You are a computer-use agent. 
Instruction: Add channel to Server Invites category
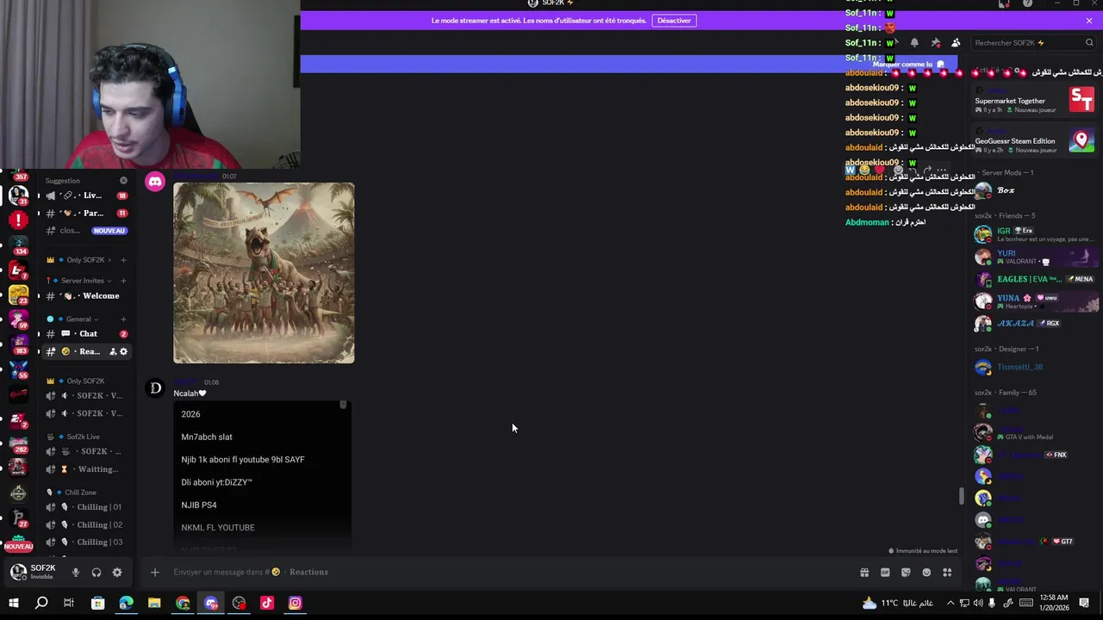[x=123, y=281]
